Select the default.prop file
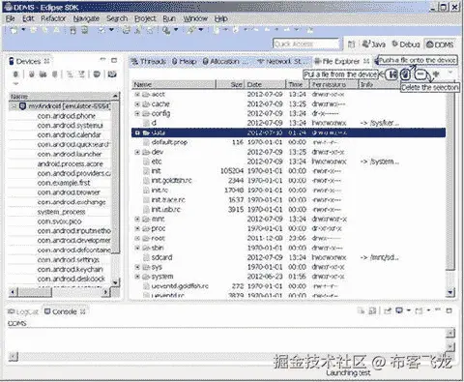This screenshot has width=464, height=382. coord(169,142)
